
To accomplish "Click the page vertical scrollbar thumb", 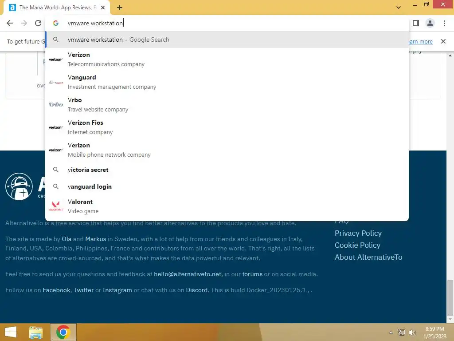I will point(450,297).
